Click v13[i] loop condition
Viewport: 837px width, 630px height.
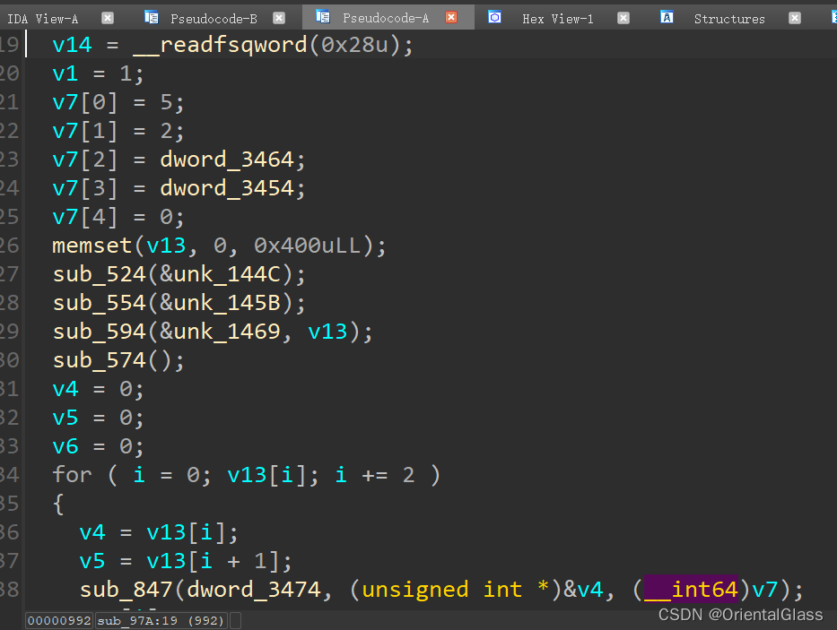coord(267,475)
